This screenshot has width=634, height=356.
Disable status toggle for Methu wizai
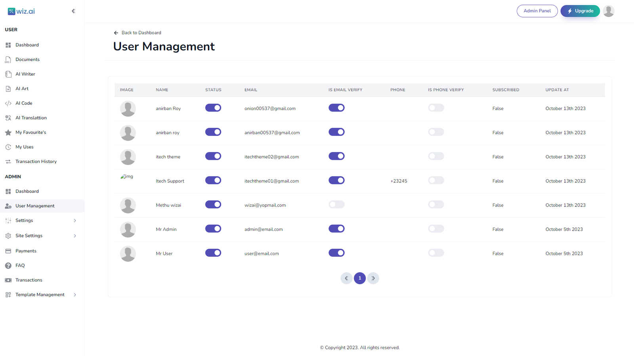tap(213, 205)
